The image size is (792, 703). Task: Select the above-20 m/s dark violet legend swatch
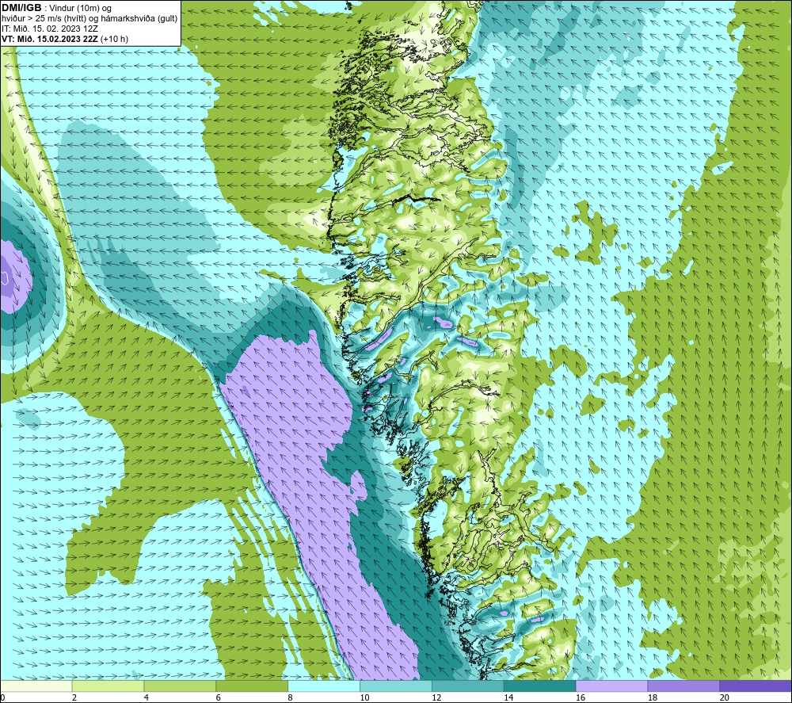tap(755, 686)
